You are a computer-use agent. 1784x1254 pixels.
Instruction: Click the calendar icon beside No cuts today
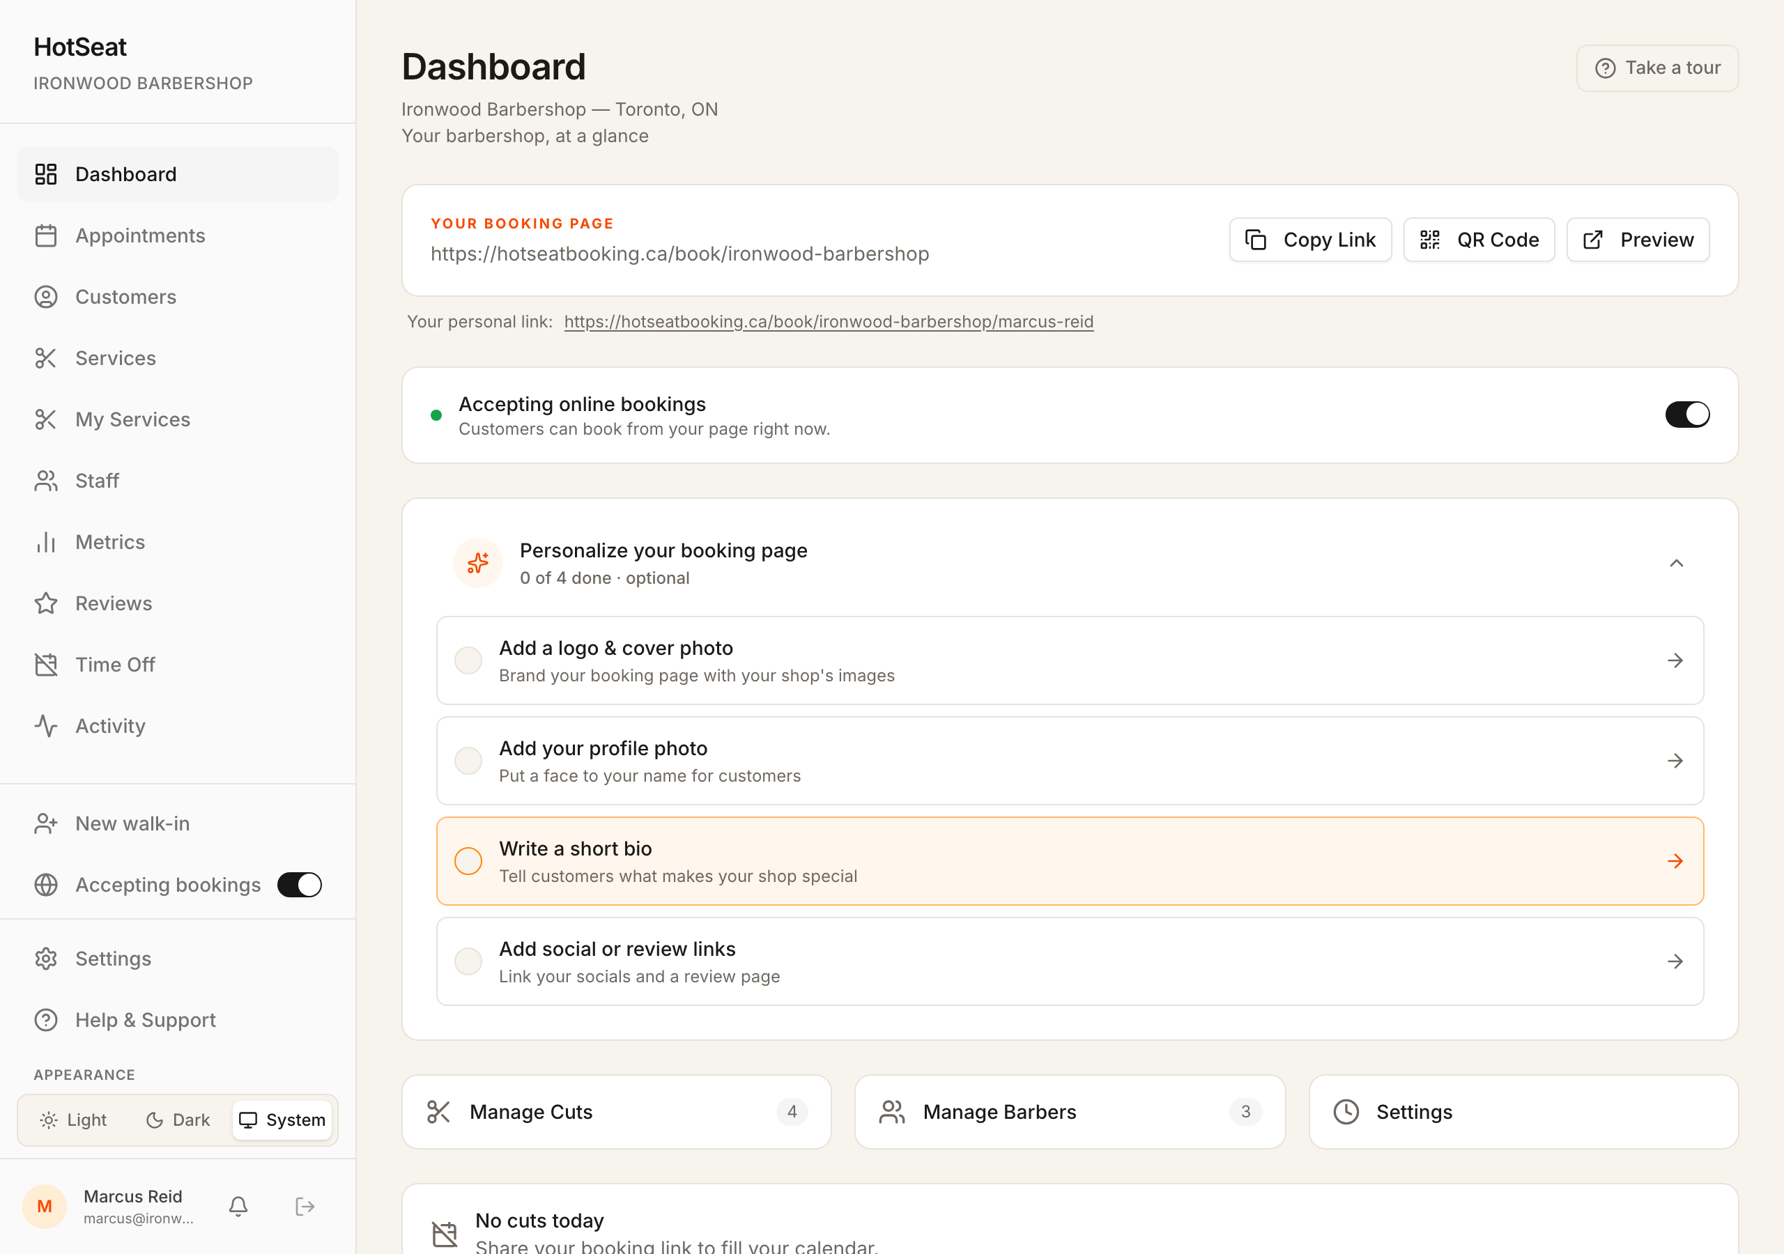(x=445, y=1233)
